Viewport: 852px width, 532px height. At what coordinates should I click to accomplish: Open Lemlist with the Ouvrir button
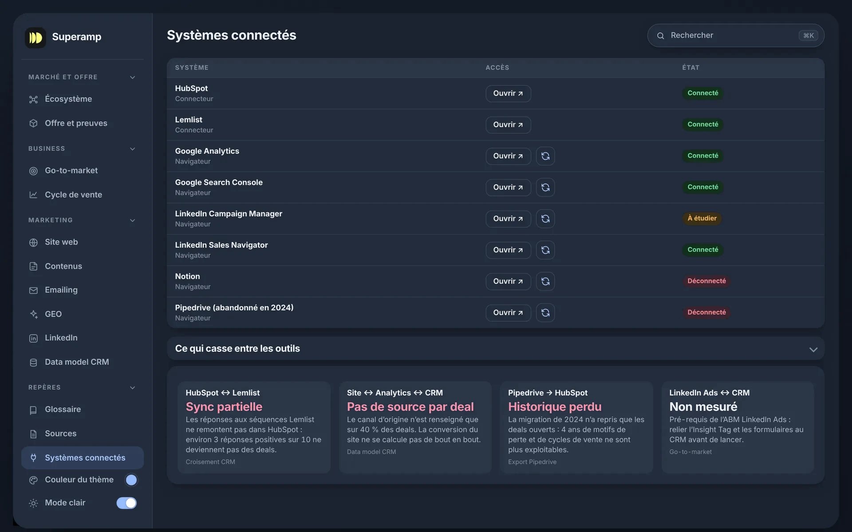point(508,125)
